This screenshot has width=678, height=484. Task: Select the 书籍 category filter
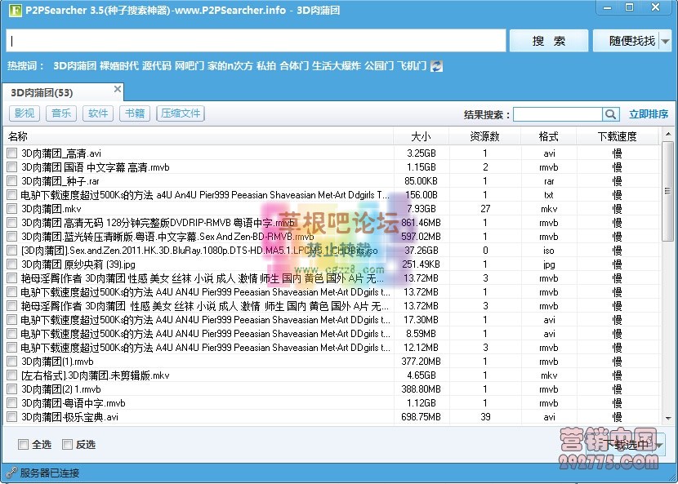tap(134, 113)
